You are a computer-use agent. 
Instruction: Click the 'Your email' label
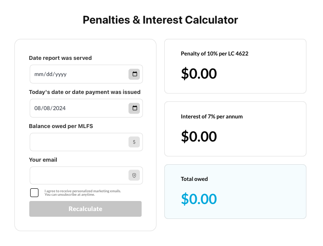pos(43,160)
